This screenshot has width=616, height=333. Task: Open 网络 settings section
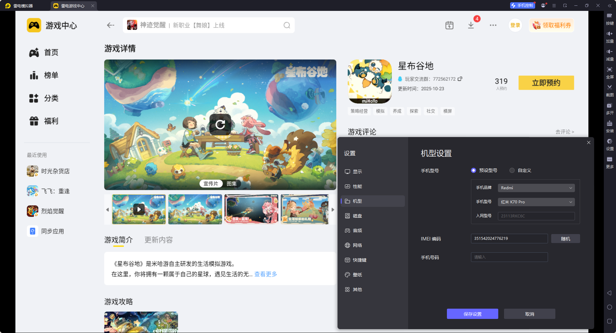click(373, 245)
